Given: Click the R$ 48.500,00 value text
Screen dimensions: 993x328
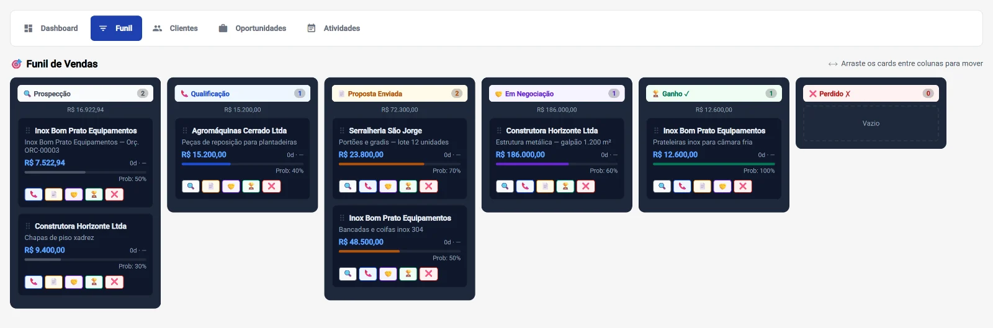Looking at the screenshot, I should coord(361,242).
